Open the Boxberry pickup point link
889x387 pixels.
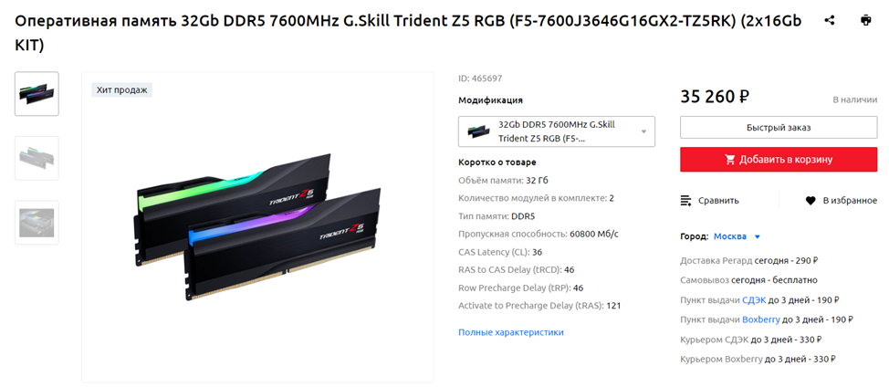(761, 319)
